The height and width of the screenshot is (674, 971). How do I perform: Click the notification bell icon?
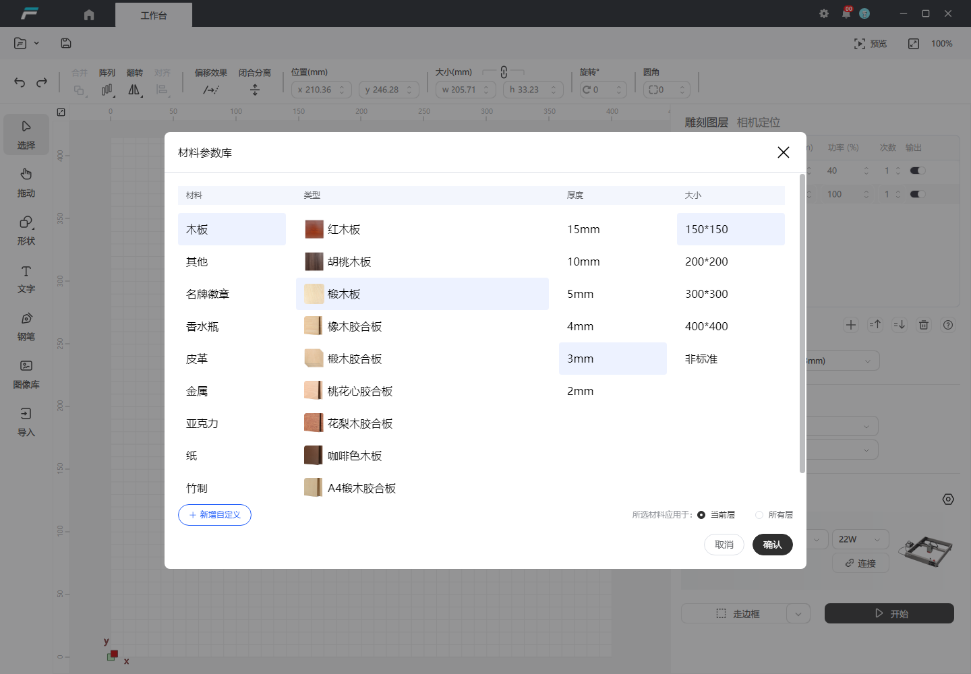click(x=846, y=13)
